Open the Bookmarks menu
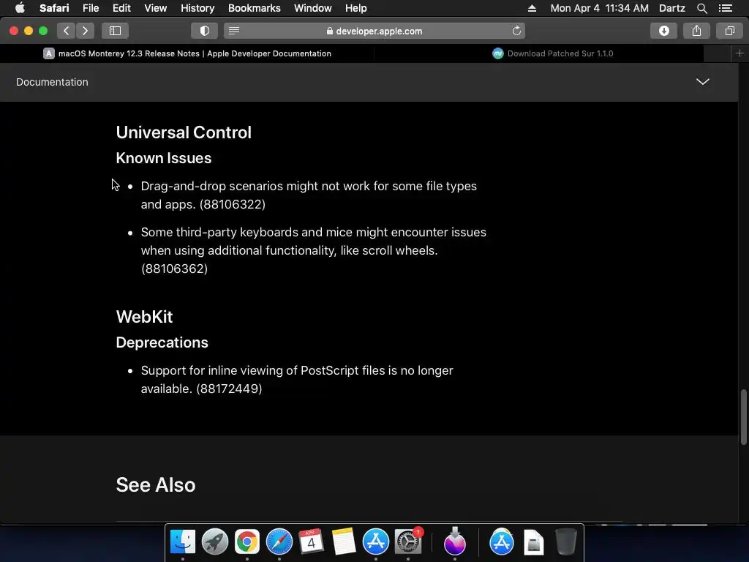This screenshot has height=562, width=749. [254, 8]
